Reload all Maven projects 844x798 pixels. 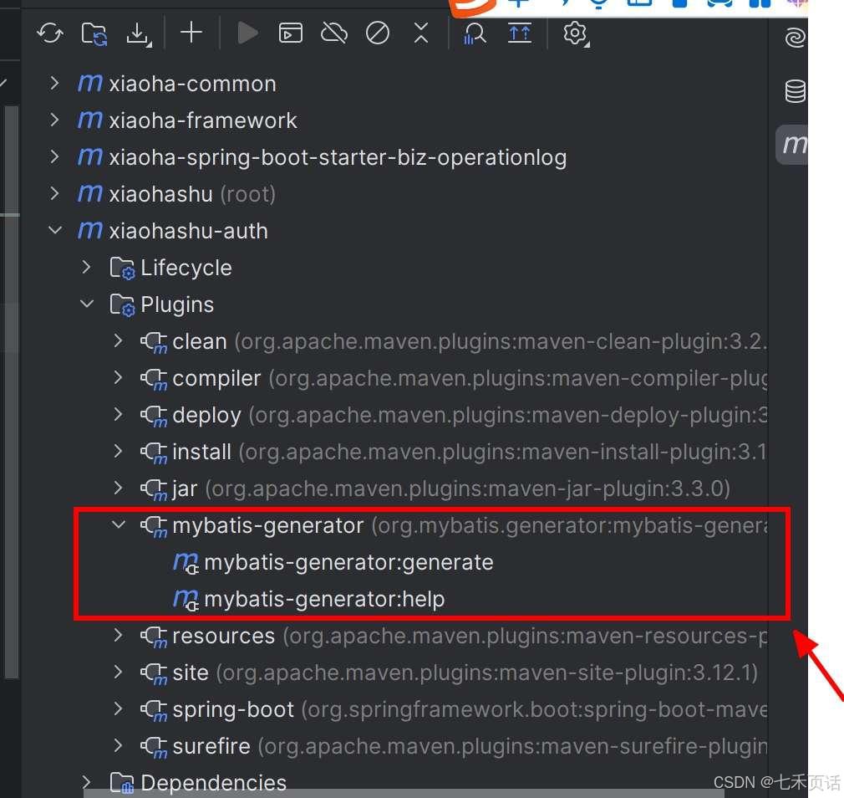50,33
